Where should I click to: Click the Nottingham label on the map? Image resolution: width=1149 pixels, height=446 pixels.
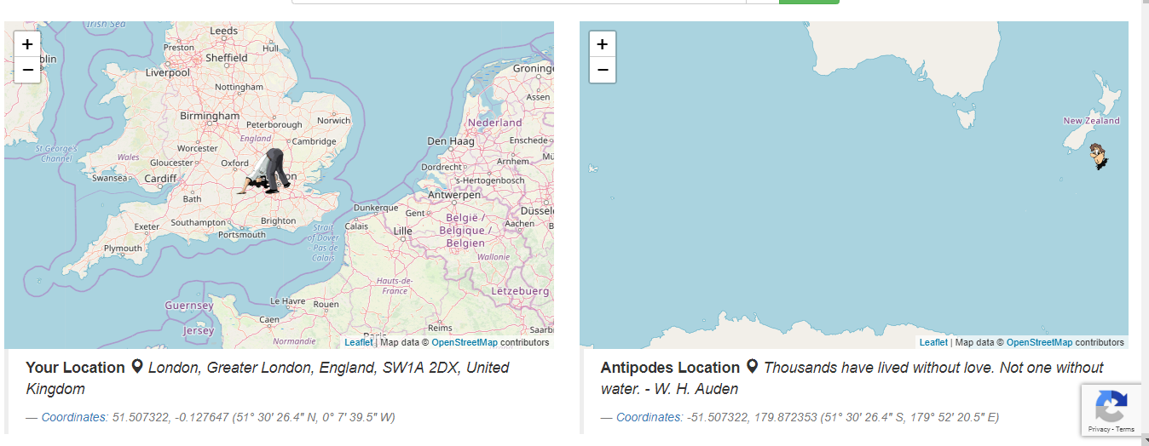click(239, 88)
